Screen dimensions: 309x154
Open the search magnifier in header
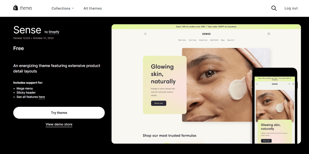coord(274,8)
